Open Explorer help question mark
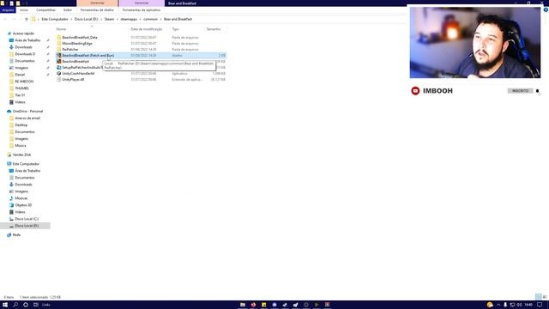The width and height of the screenshot is (549, 309). click(546, 10)
